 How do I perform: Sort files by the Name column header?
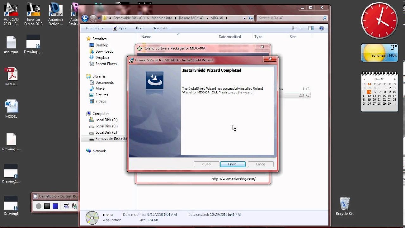tap(146, 37)
